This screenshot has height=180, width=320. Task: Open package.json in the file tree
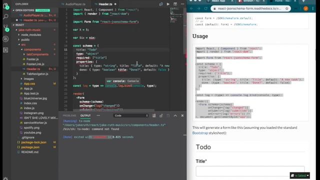tap(30, 147)
